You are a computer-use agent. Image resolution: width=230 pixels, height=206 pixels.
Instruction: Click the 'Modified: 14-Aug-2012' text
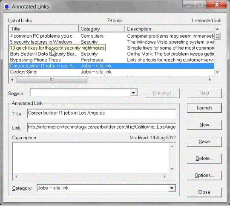(152, 138)
